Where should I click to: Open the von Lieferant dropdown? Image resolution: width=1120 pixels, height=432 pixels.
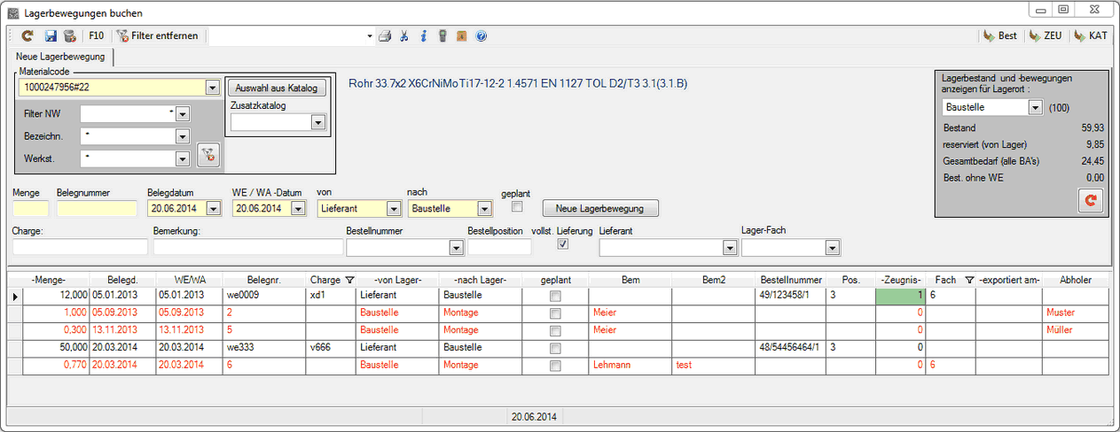coord(393,209)
